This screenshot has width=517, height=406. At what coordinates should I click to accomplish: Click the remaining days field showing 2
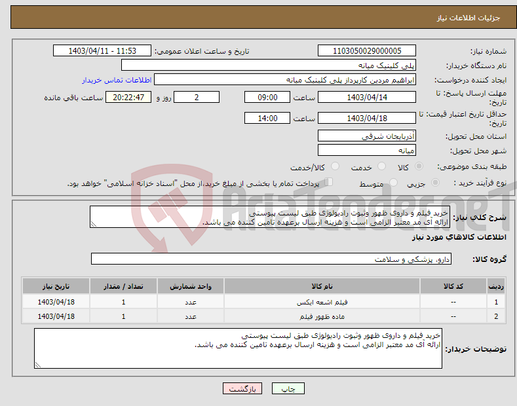click(x=197, y=97)
